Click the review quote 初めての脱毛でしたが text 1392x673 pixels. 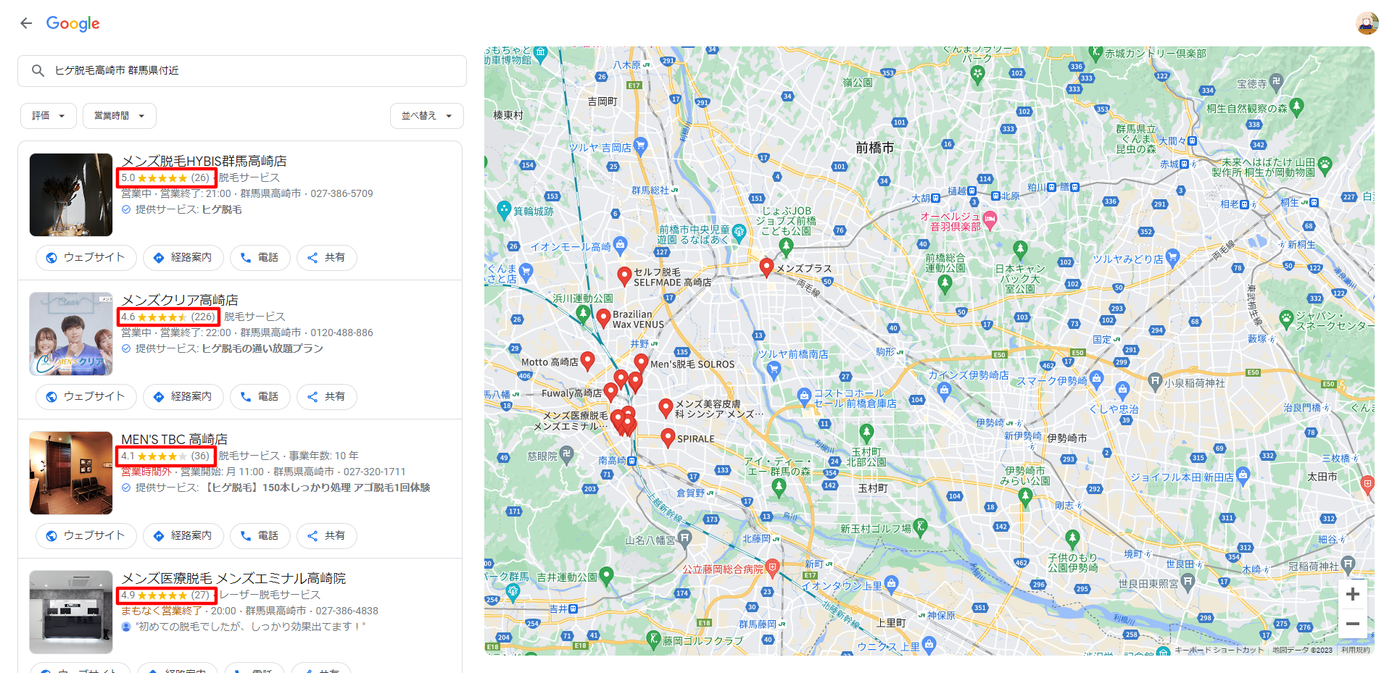[250, 627]
